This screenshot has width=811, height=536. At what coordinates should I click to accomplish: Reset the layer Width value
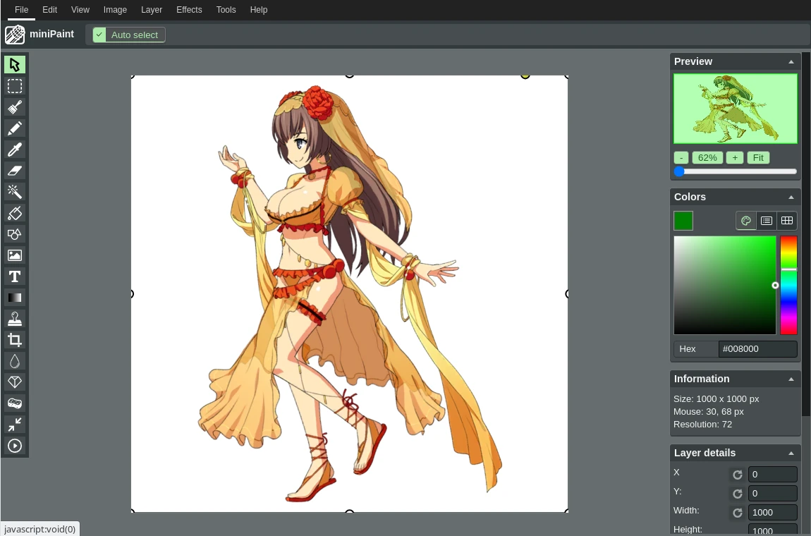tap(738, 513)
